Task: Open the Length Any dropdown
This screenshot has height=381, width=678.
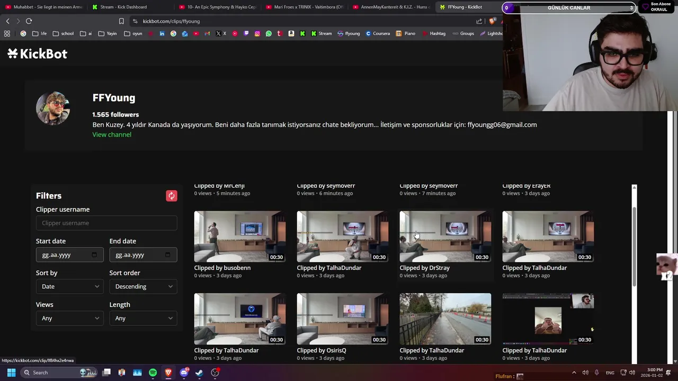Action: [143, 318]
